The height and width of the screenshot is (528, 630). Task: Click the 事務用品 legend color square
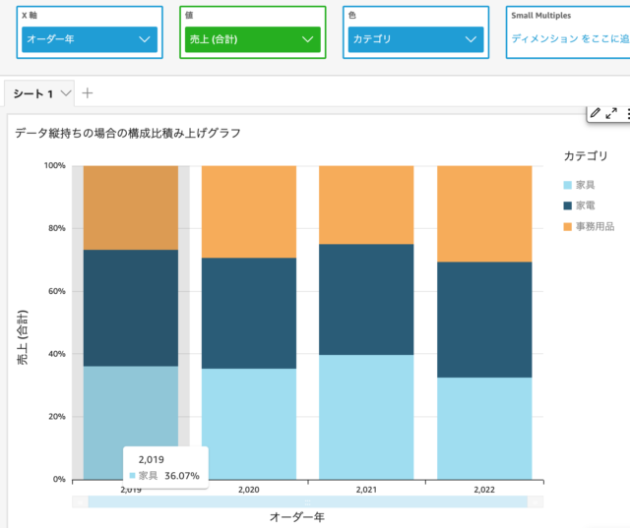pos(568,227)
